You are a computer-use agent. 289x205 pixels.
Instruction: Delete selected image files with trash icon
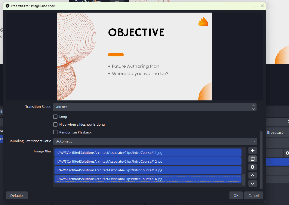(252, 159)
